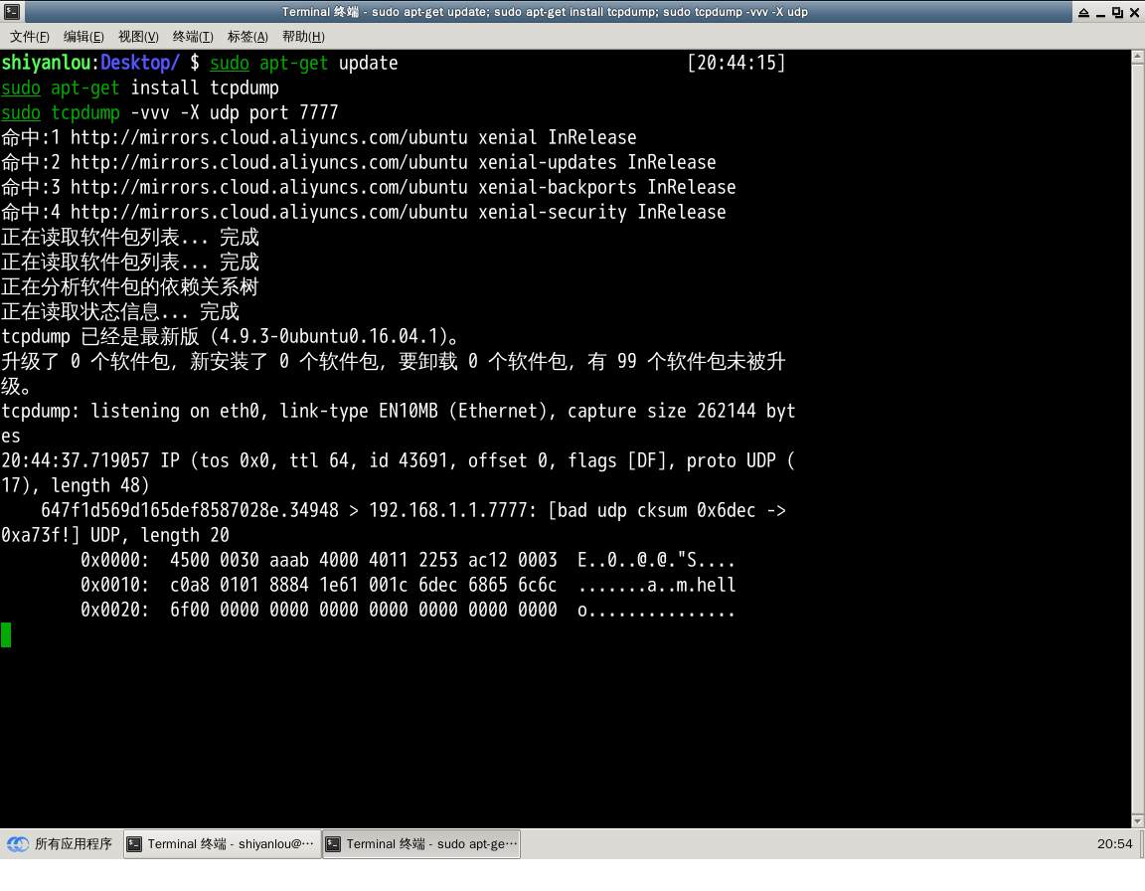This screenshot has width=1145, height=891.
Task: Select the Terminal sudo apt-ge taskbar button
Action: pos(421,844)
